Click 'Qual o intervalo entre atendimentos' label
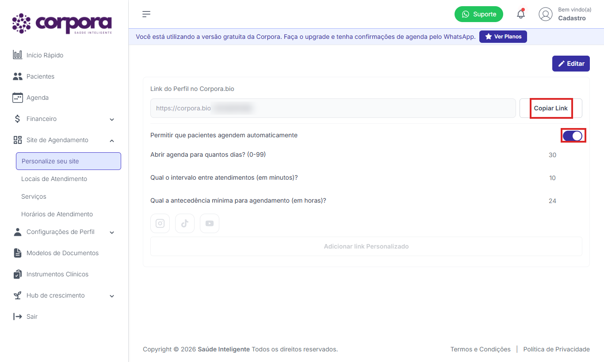Screen dimensions: 604x362 click(224, 177)
